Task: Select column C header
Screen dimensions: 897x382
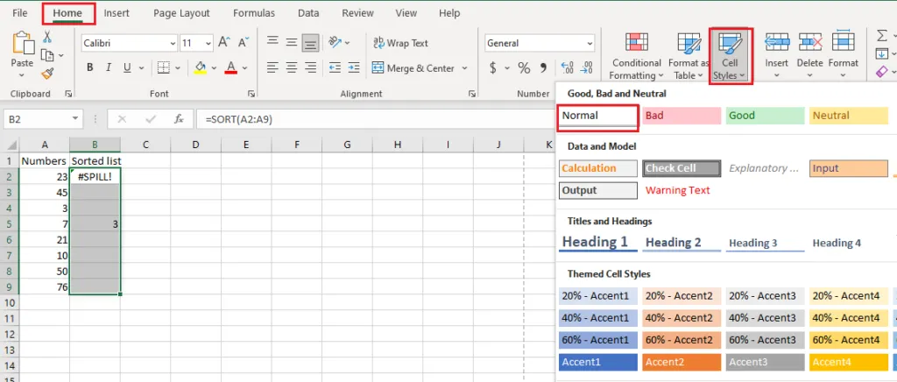Action: coord(145,145)
